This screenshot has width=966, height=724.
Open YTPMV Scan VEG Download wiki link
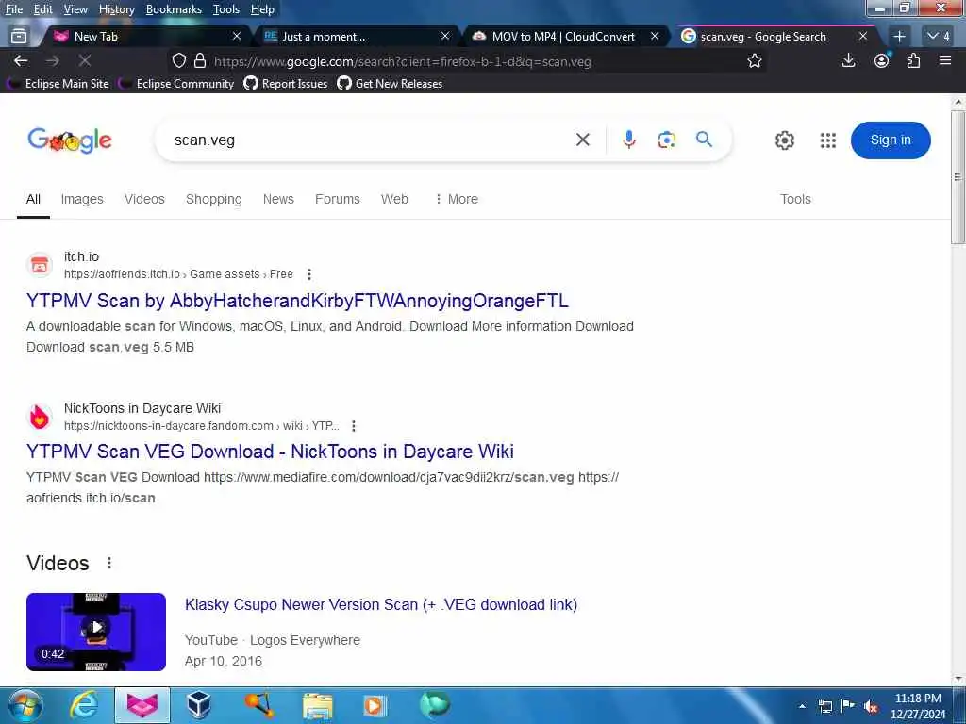click(270, 452)
